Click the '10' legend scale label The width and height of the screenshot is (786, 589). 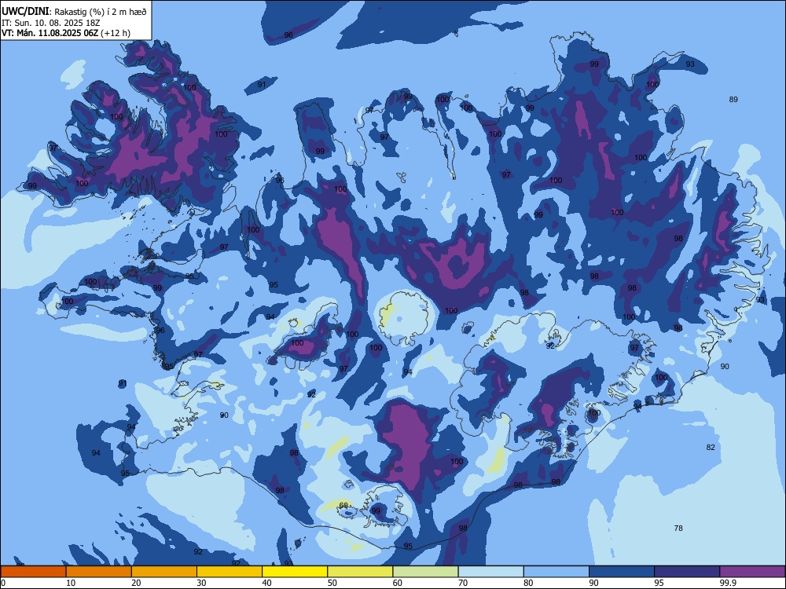tap(71, 583)
